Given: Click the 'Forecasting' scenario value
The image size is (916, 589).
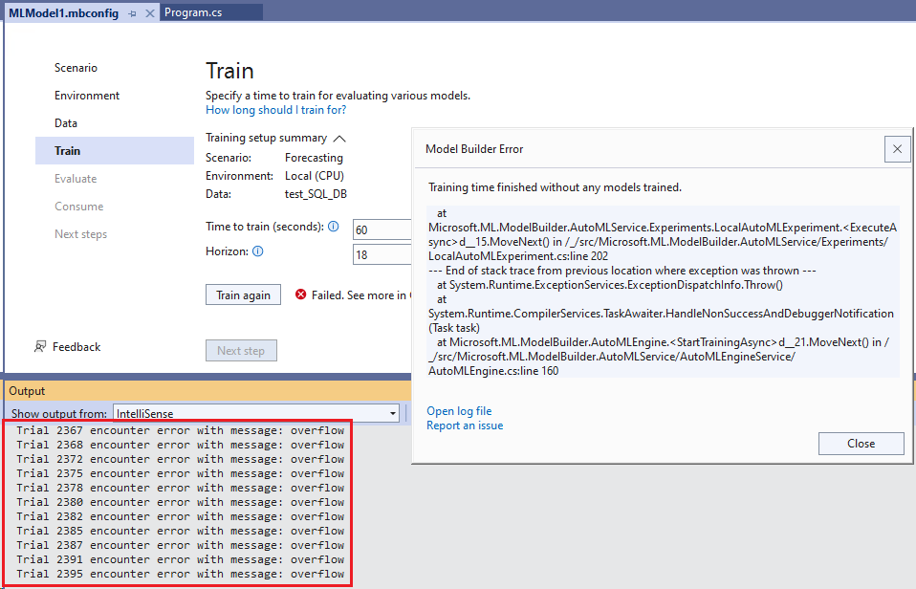Looking at the screenshot, I should click(x=314, y=158).
